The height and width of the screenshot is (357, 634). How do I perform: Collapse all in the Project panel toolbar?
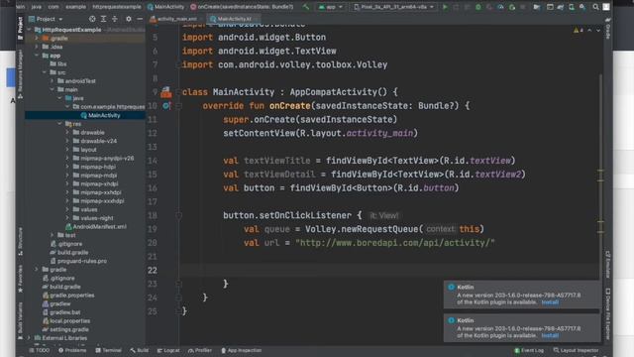pos(115,19)
